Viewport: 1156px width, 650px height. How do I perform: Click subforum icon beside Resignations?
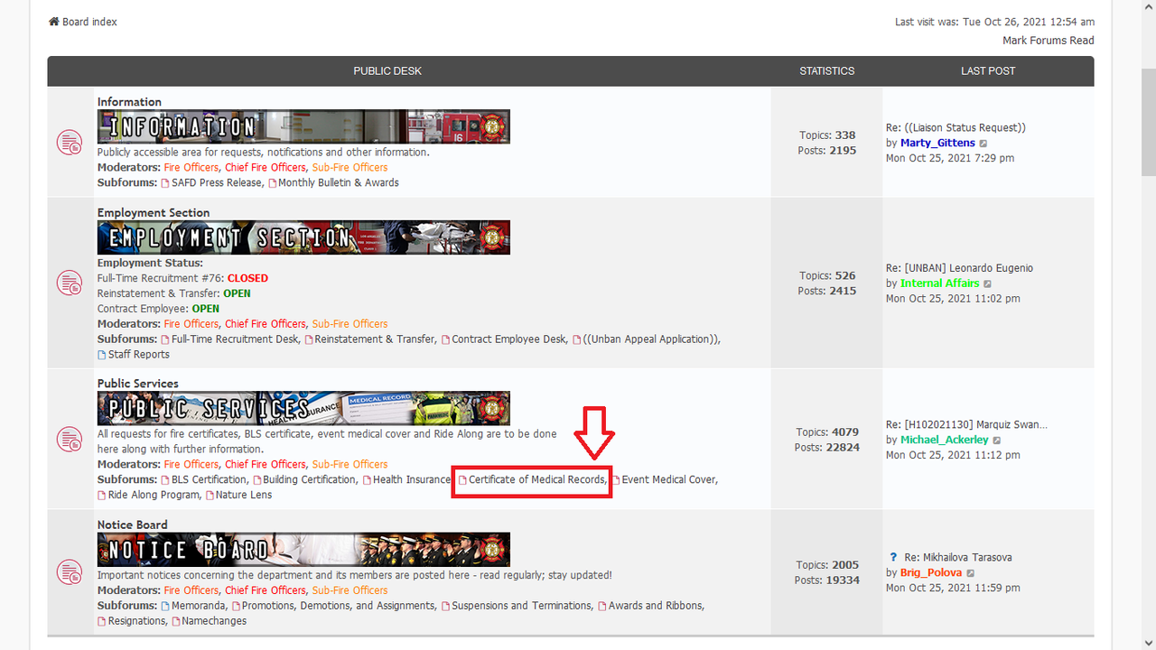coord(102,622)
